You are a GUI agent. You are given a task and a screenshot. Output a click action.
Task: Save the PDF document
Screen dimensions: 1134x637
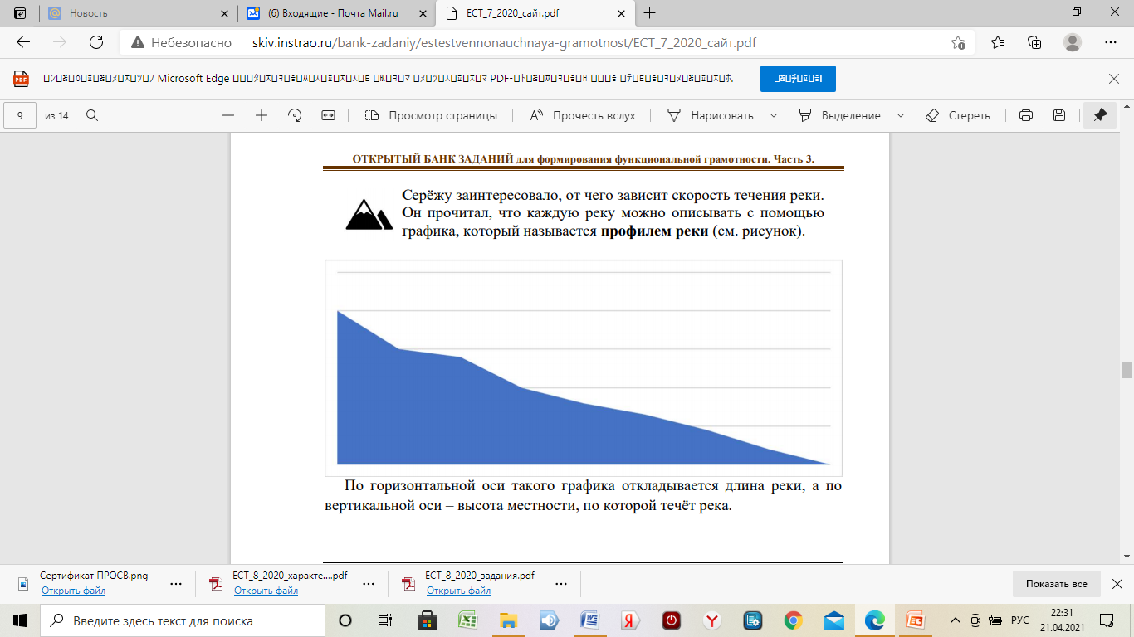click(1059, 115)
